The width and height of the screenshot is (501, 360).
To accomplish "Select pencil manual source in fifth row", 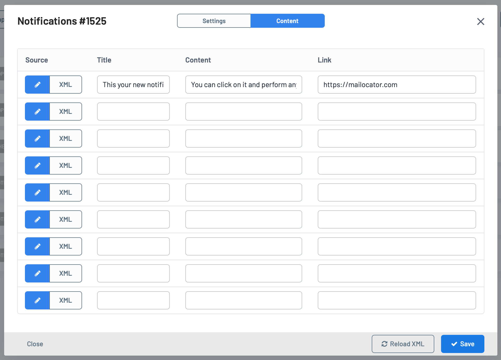I will (37, 192).
